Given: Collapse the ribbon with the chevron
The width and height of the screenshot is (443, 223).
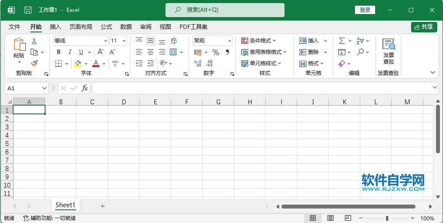Looking at the screenshot, I should pyautogui.click(x=432, y=73).
